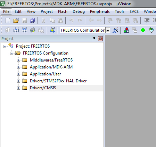The height and width of the screenshot is (147, 156).
Task: Expand the Drivers/STM32F0xx_HAL_Driver group
Action: click(x=18, y=81)
